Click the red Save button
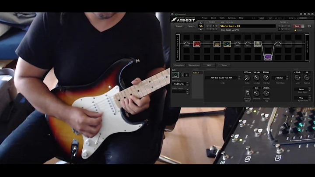The height and width of the screenshot is (177, 315). (297, 26)
